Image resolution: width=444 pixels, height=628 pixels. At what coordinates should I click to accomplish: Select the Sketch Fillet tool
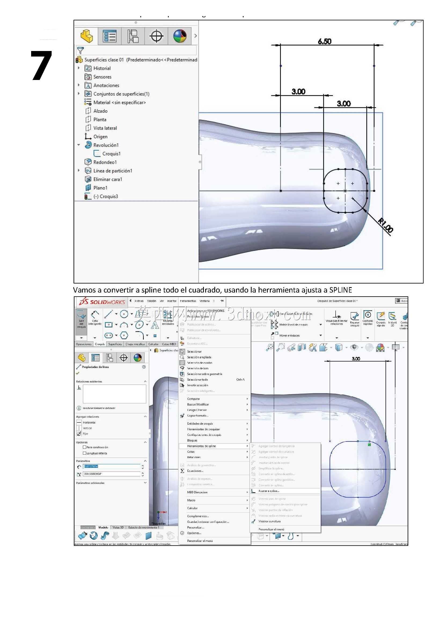coord(140,335)
